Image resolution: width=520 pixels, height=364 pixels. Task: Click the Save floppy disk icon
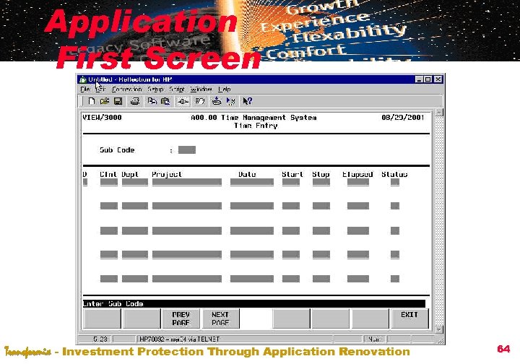[118, 101]
